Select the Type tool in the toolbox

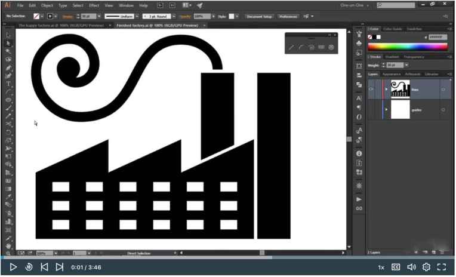pos(8,84)
